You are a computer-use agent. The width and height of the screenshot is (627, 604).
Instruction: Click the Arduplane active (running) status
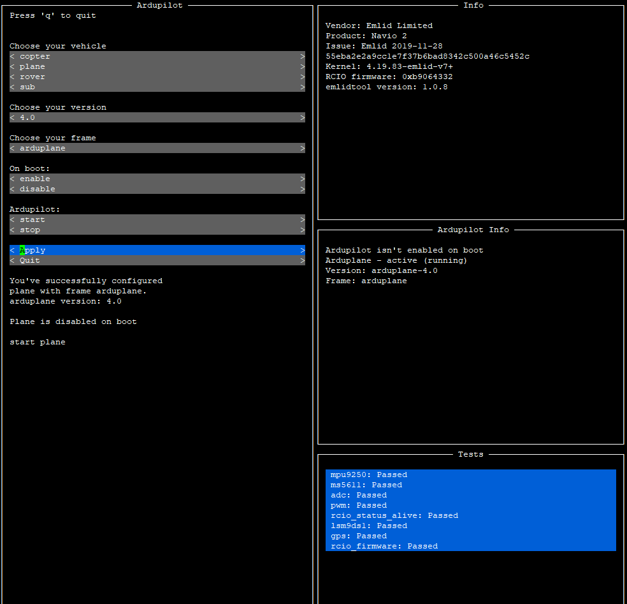(x=396, y=261)
